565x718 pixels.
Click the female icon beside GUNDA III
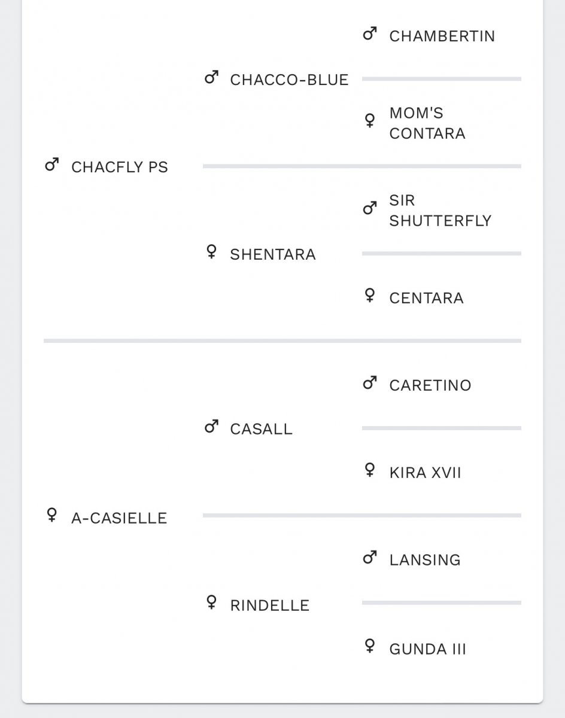(x=370, y=646)
